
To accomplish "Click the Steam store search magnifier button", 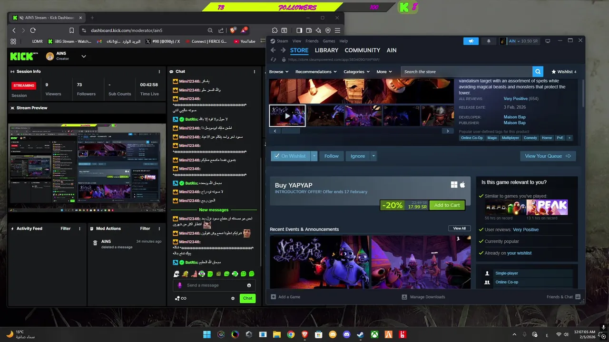I will pos(538,72).
